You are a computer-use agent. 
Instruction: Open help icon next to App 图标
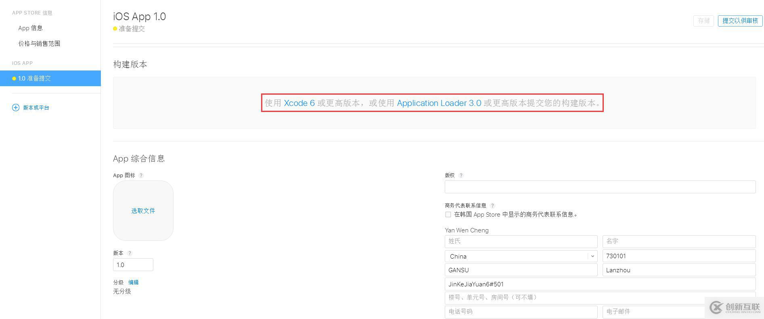coord(141,175)
